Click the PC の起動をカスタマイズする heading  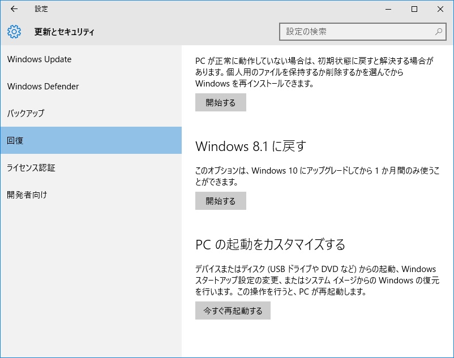click(x=270, y=245)
